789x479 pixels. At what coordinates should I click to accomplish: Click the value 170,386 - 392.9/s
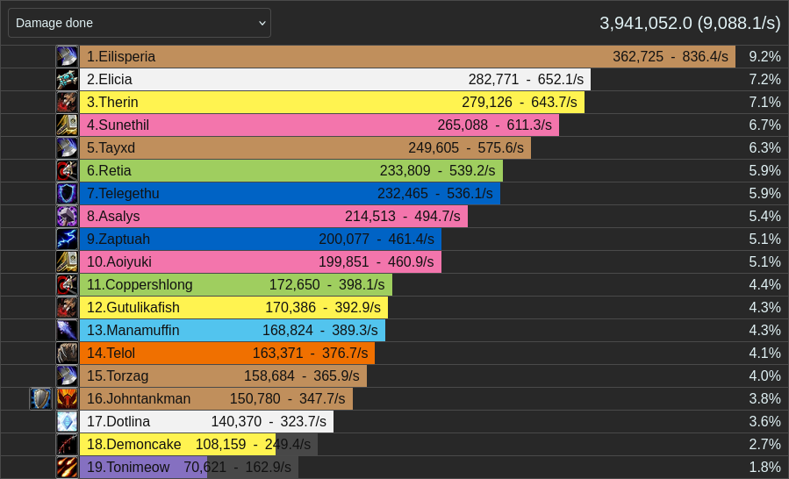coord(323,307)
